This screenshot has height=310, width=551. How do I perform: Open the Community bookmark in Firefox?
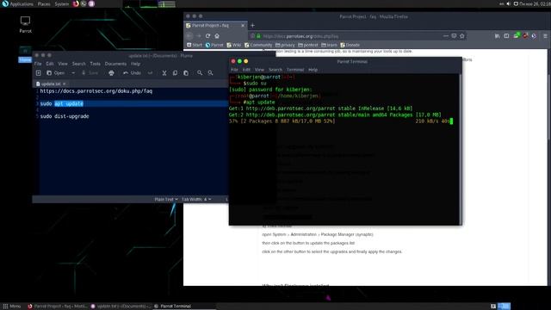click(x=258, y=45)
